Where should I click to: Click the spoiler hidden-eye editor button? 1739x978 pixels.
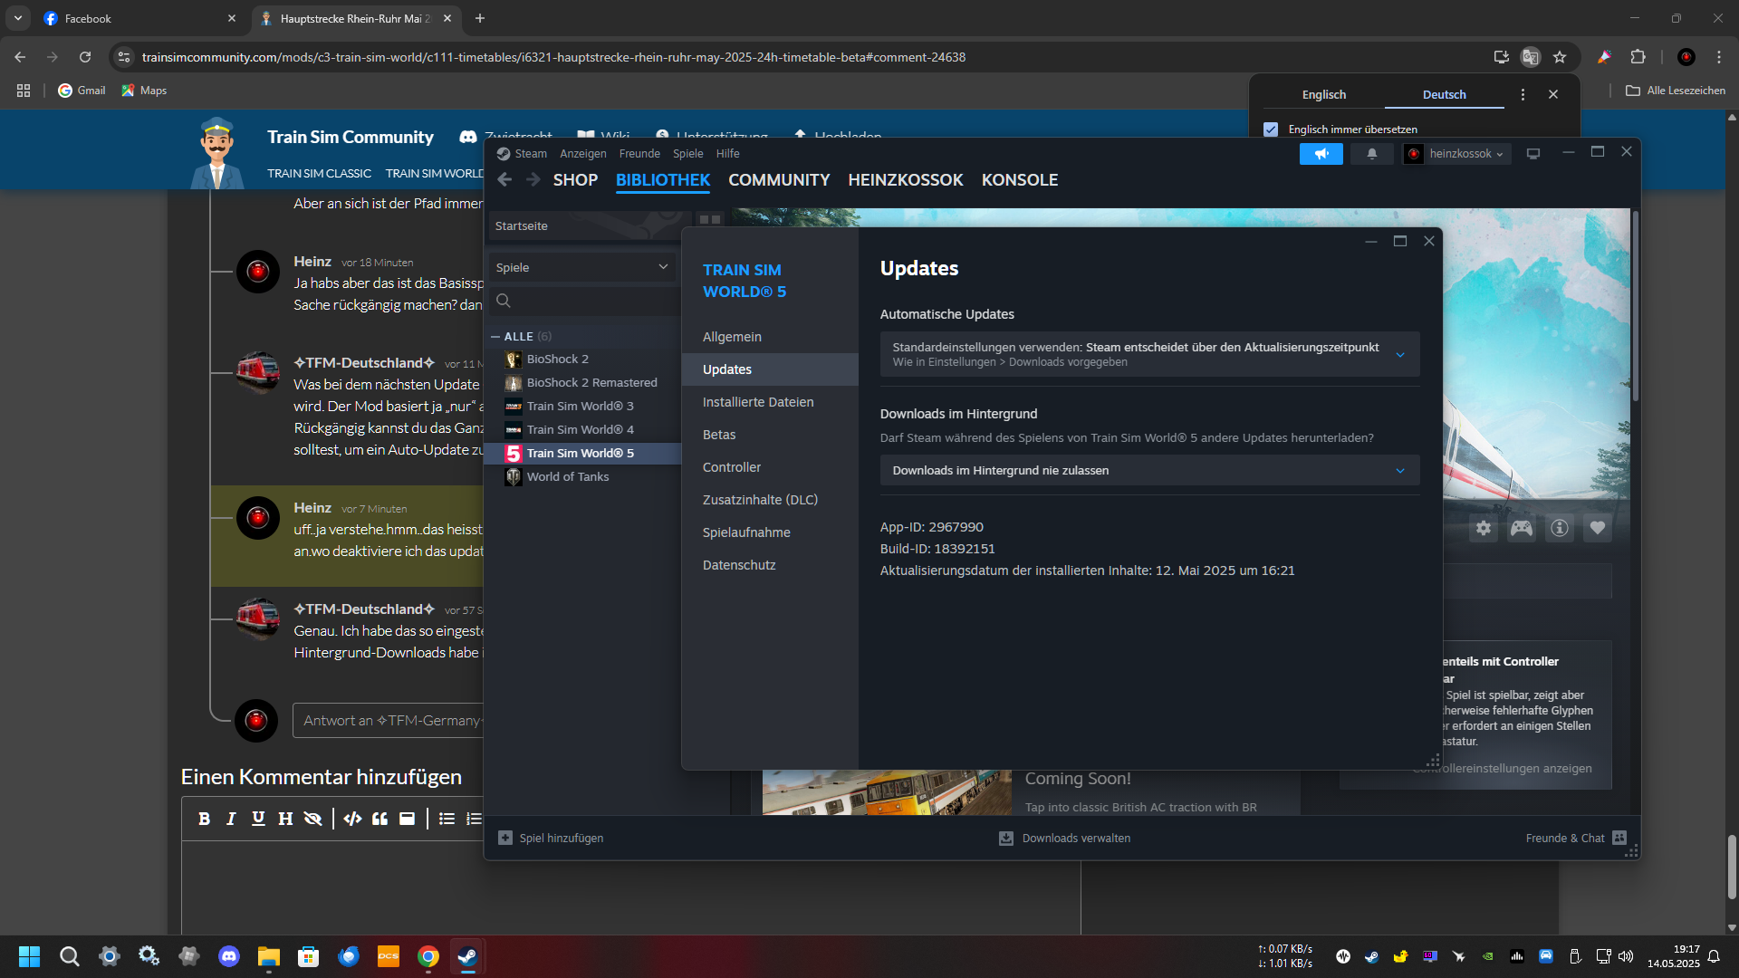click(x=312, y=819)
